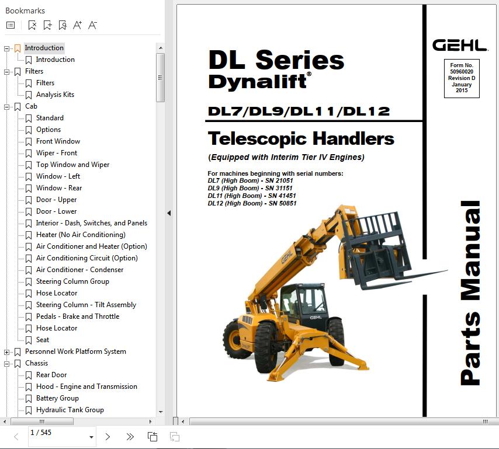The height and width of the screenshot is (449, 499).
Task: Click the delete bookmark icon
Action: [x=32, y=25]
